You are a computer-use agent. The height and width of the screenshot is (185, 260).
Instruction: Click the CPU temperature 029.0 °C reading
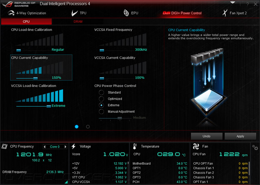(171, 154)
